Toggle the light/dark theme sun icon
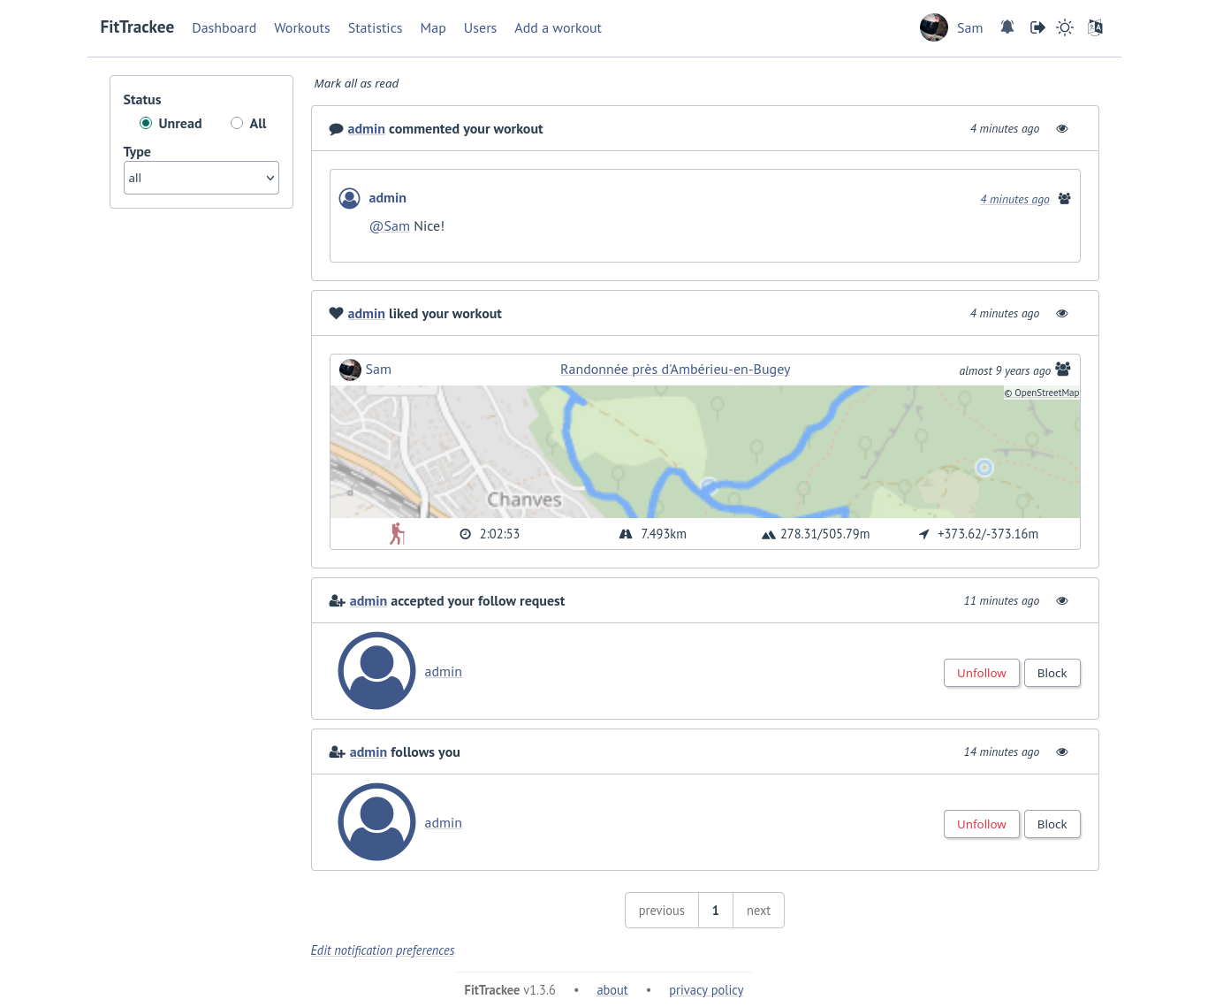This screenshot has height=1007, width=1208. 1065,27
